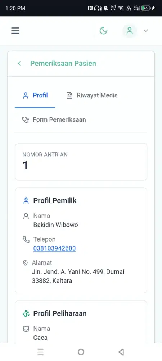
Task: Open the hamburger navigation menu
Action: tap(15, 31)
